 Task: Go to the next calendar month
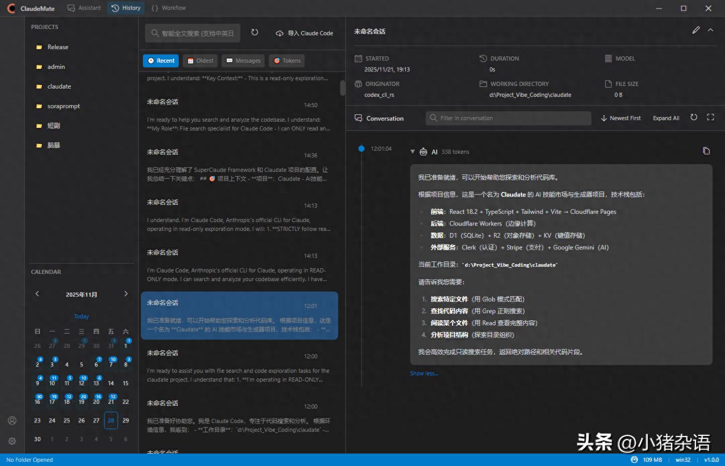126,294
